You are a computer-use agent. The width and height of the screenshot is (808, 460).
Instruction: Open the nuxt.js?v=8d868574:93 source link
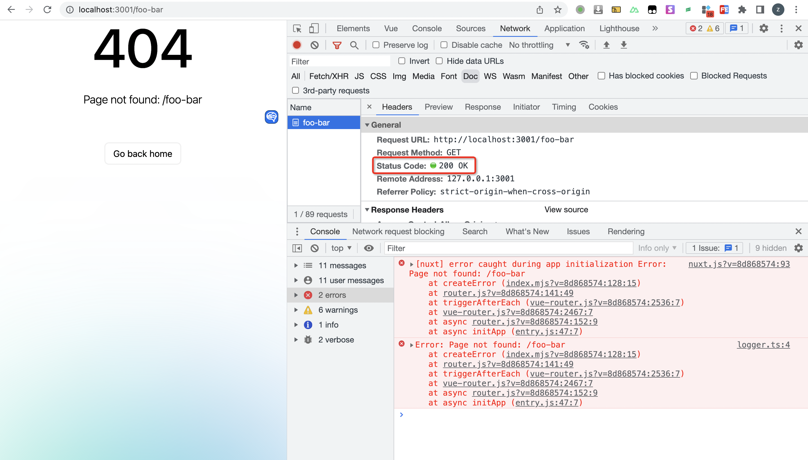(739, 264)
